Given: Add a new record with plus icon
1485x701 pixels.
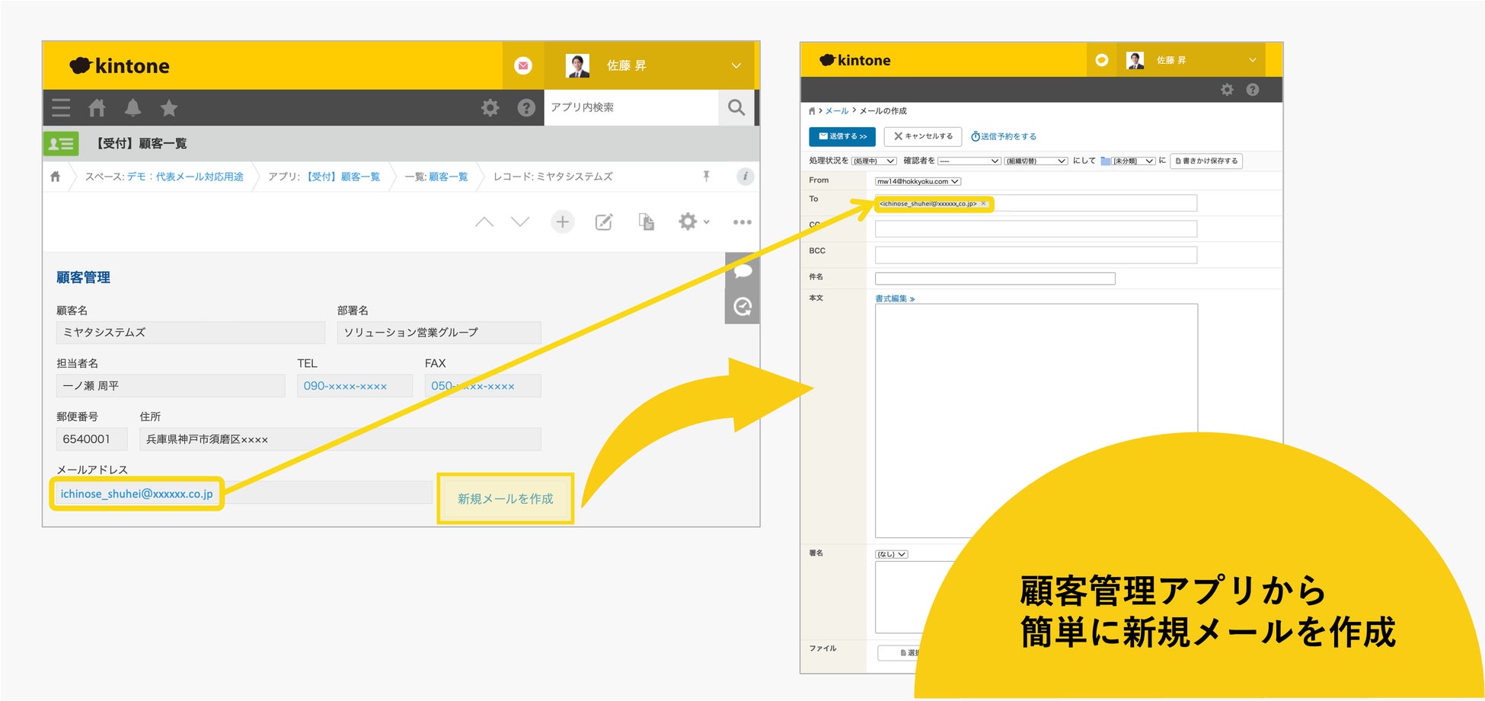Looking at the screenshot, I should point(562,221).
